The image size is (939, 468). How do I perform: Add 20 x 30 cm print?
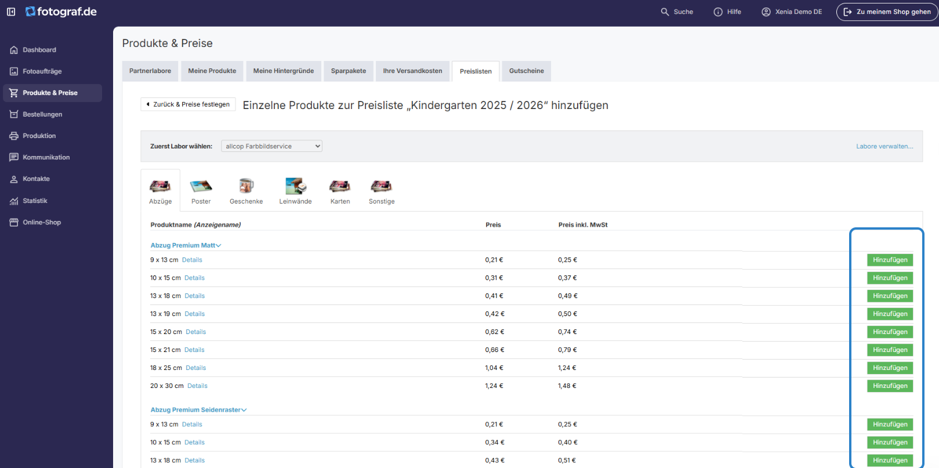coord(890,386)
